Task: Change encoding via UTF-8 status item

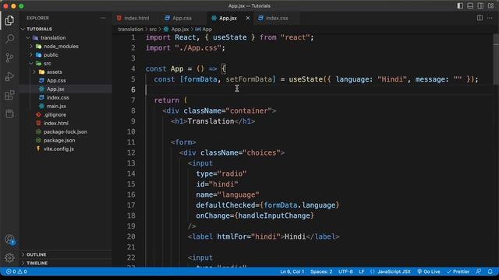Action: [x=345, y=271]
